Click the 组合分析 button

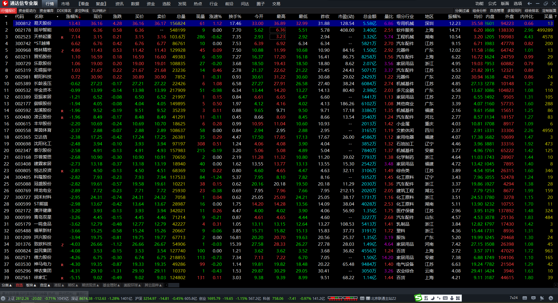click(x=480, y=10)
